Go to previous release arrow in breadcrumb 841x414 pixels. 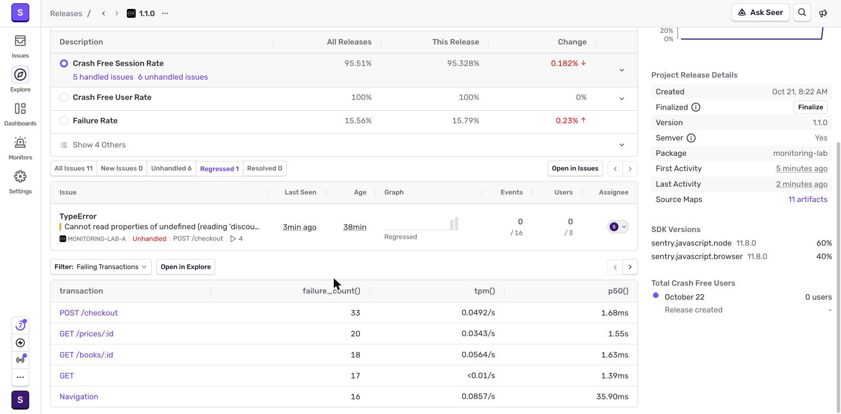pyautogui.click(x=103, y=13)
